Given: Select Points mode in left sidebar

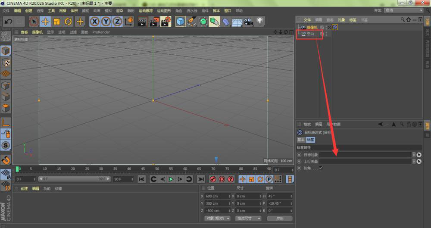Looking at the screenshot, I should 6,85.
